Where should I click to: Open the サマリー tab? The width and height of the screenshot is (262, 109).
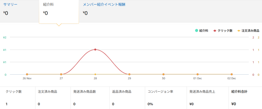tap(10, 5)
